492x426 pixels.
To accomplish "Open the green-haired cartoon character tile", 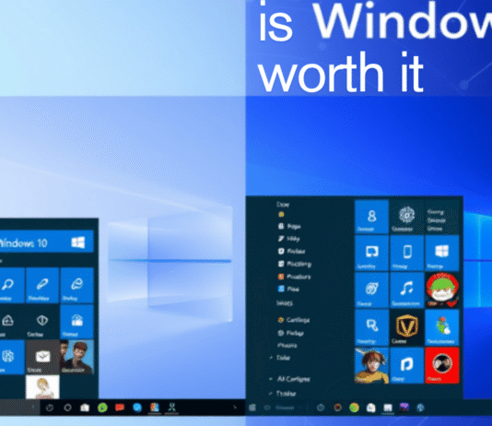I will (x=442, y=290).
